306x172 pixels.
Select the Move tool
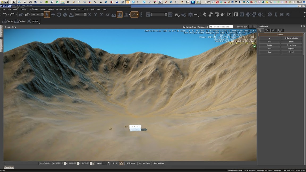[53, 15]
